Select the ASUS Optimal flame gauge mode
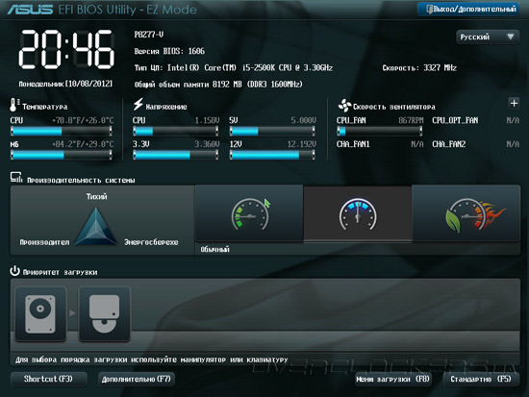529x397 pixels. [466, 213]
